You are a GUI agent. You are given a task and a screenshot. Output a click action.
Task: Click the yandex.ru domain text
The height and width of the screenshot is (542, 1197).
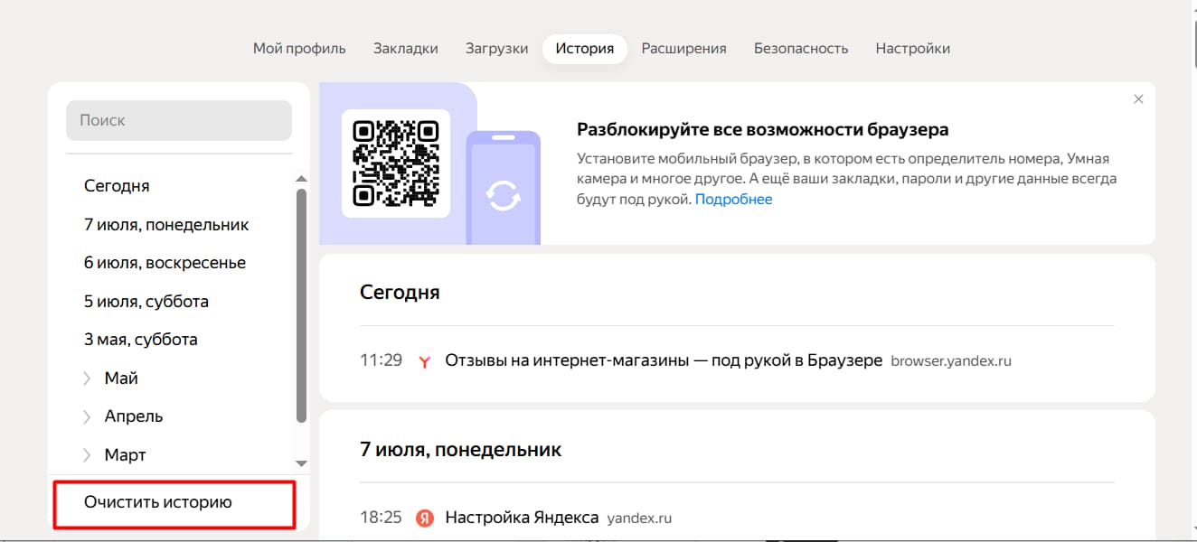tap(639, 519)
